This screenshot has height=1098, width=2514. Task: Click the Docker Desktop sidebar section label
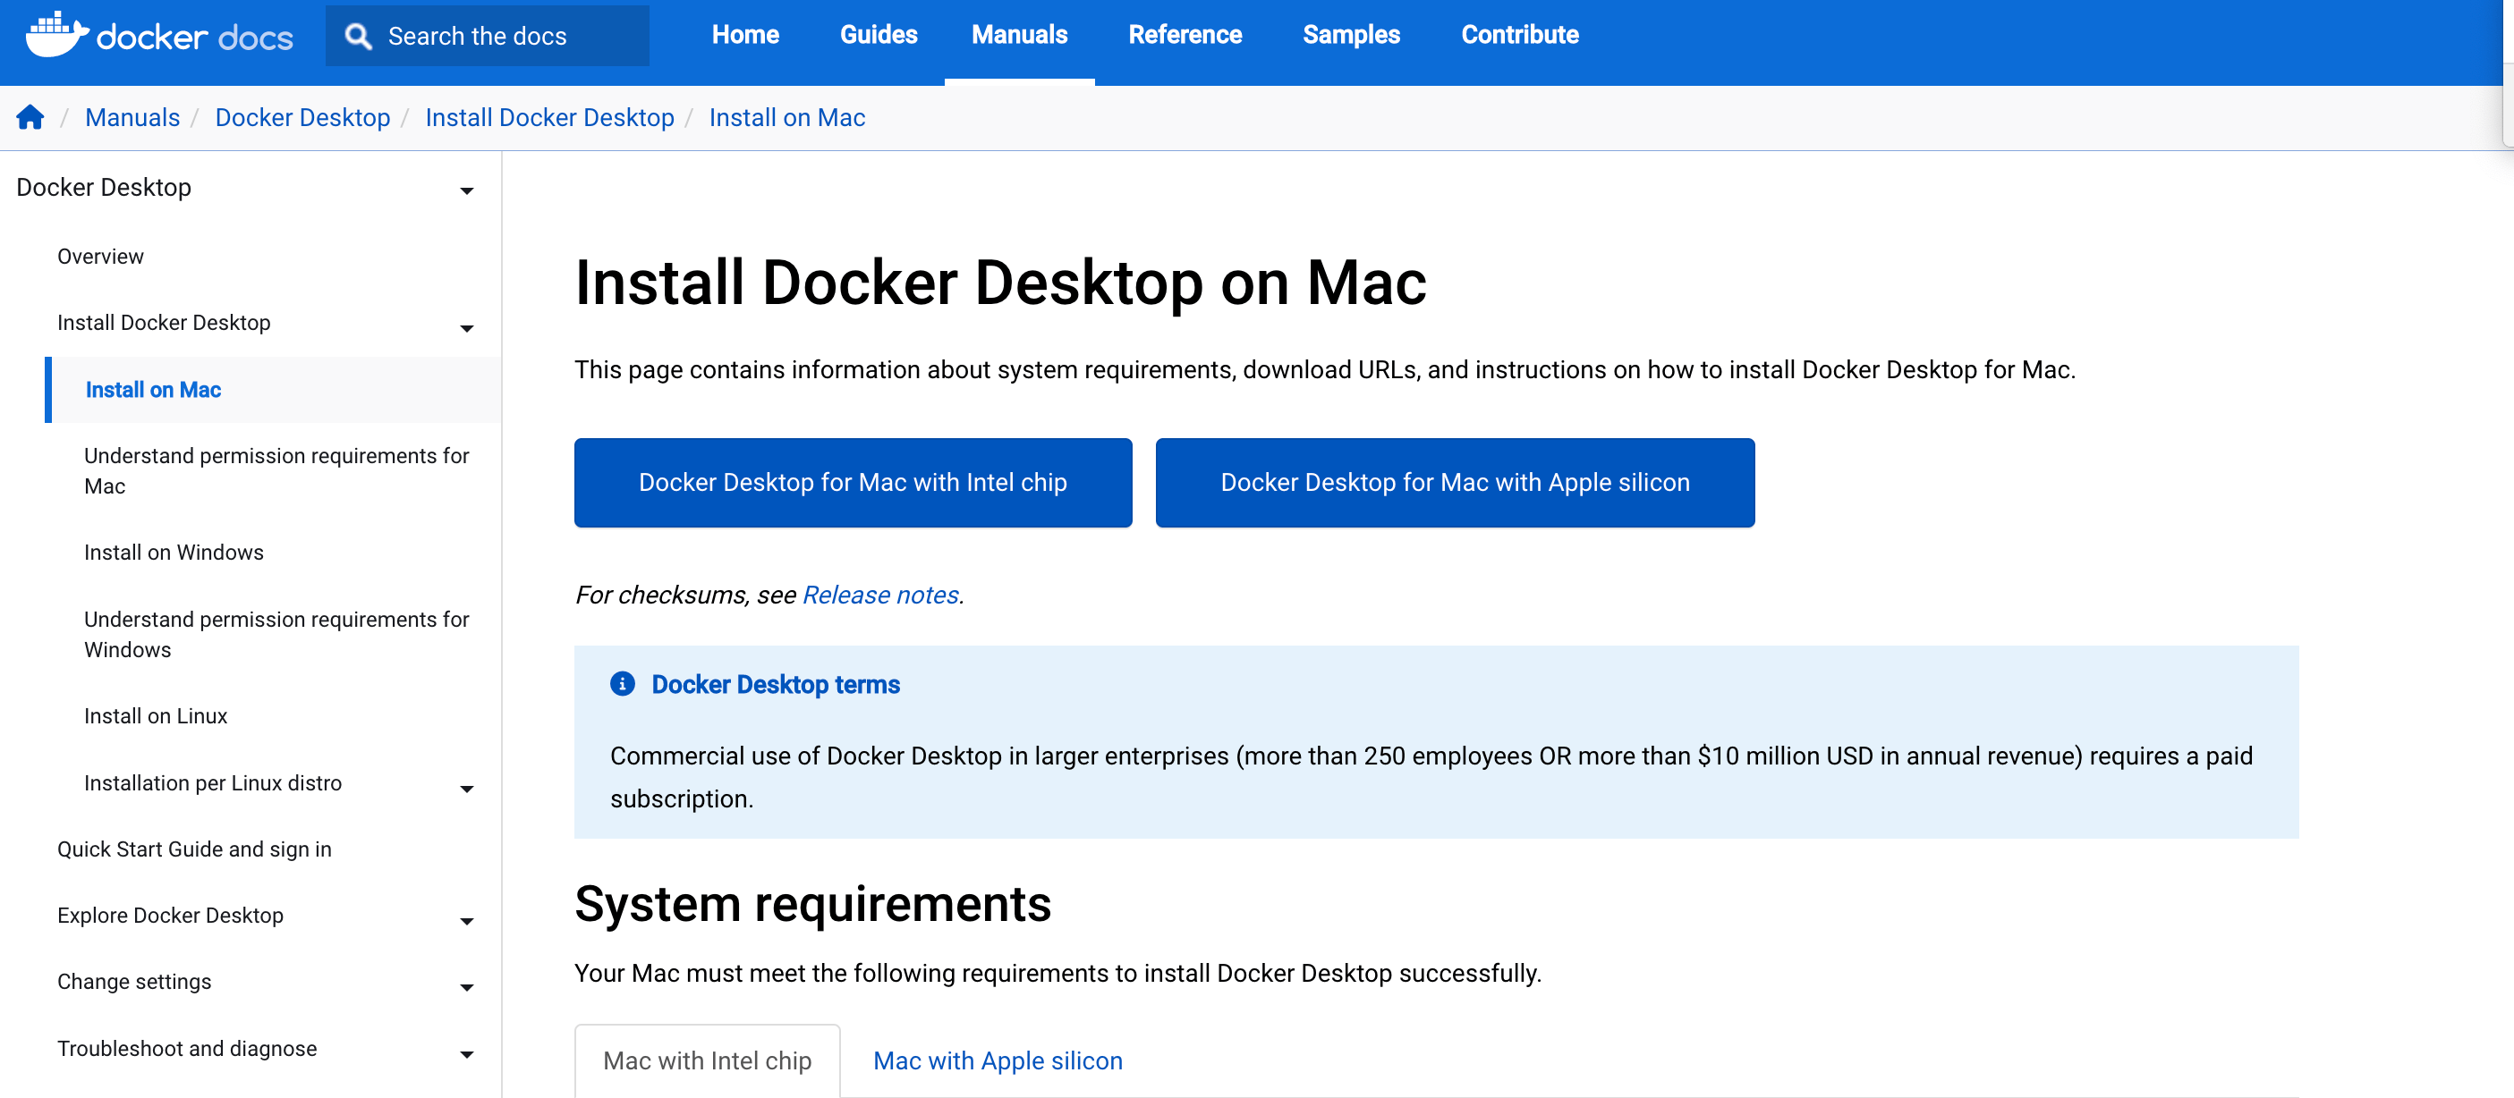tap(104, 186)
